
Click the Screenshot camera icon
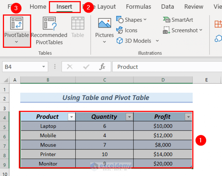point(166,30)
